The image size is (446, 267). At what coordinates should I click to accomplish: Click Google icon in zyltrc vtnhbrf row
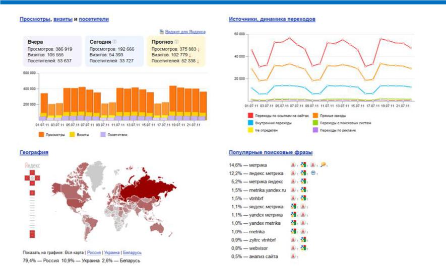click(x=304, y=239)
